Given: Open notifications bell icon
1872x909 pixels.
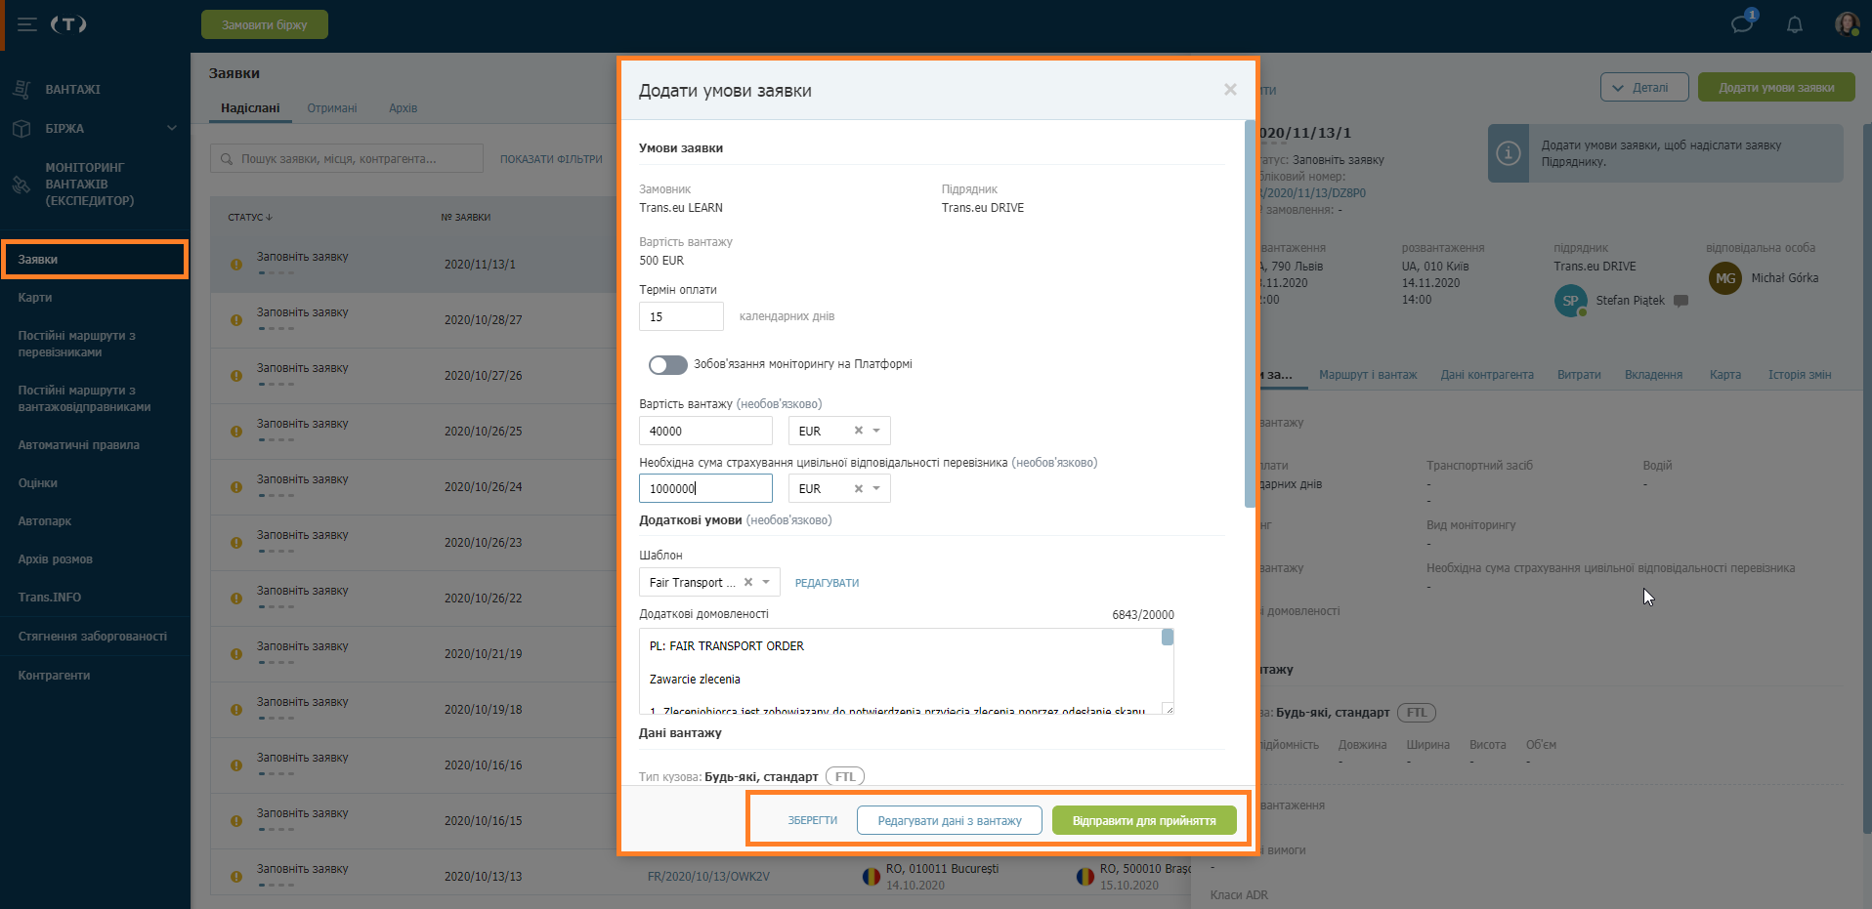Looking at the screenshot, I should [x=1795, y=24].
